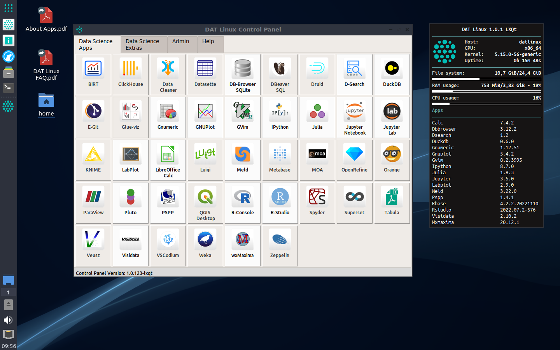Open the Gnumeric spreadsheet
The height and width of the screenshot is (350, 560).
tap(168, 117)
